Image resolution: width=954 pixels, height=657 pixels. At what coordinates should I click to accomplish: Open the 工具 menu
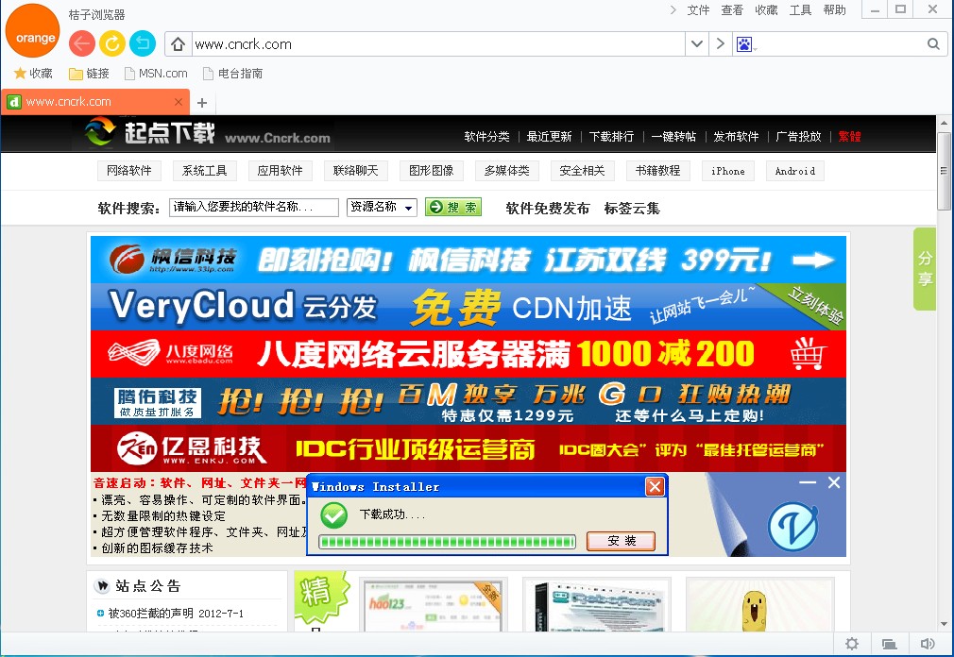tap(796, 9)
